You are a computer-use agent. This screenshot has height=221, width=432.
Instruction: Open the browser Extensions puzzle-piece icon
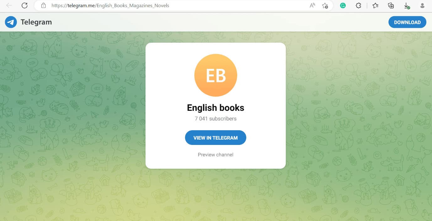359,5
